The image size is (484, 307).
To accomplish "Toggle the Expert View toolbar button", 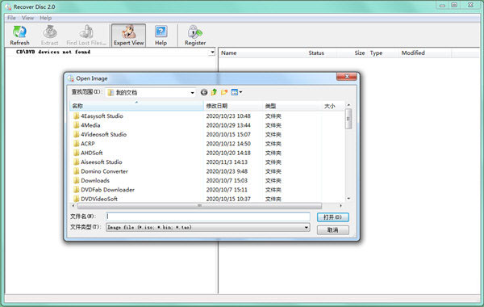I will coord(128,36).
